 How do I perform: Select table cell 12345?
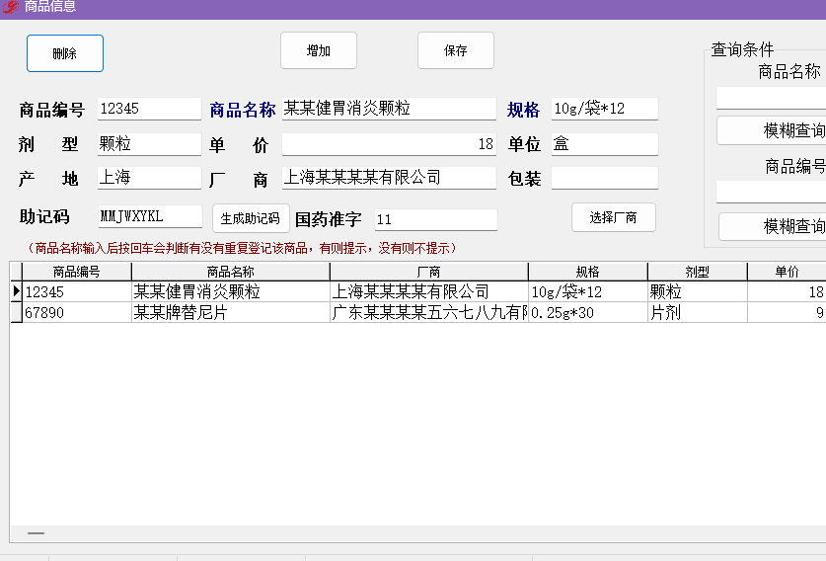(77, 291)
